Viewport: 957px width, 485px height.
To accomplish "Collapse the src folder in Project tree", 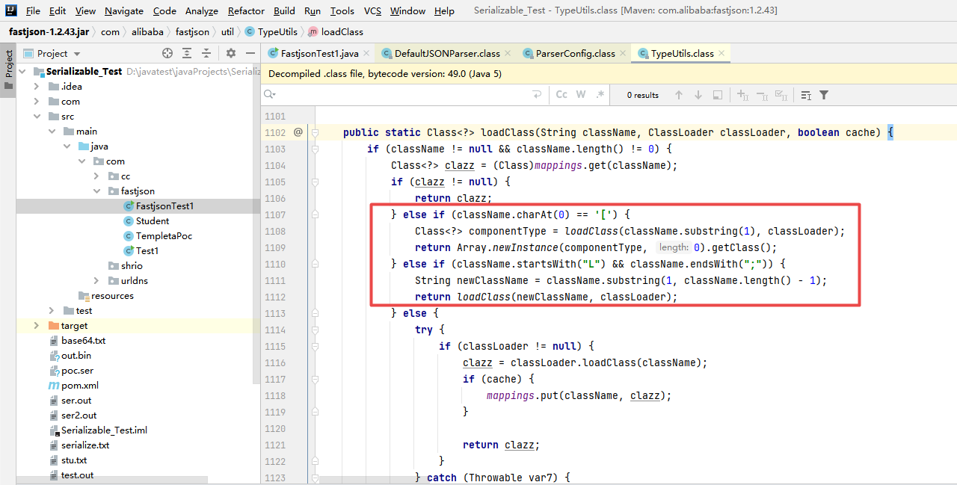I will 36,116.
